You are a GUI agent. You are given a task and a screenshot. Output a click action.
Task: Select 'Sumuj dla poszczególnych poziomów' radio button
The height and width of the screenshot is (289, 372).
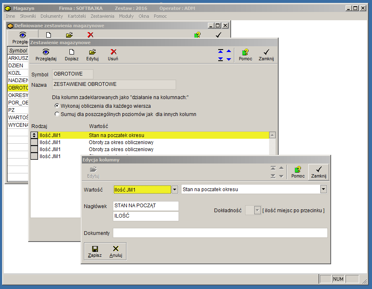click(x=57, y=114)
